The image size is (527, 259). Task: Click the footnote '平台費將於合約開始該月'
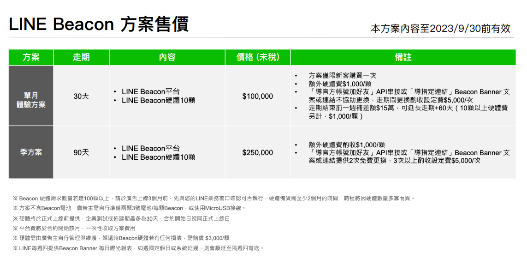click(74, 228)
